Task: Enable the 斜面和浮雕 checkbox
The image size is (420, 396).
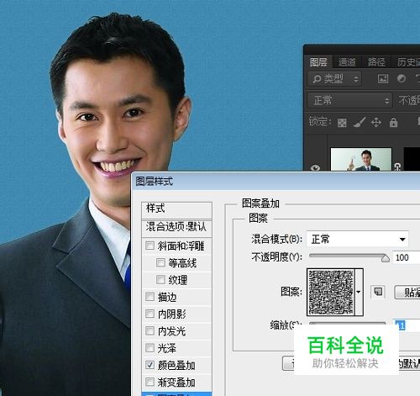Action: tap(150, 246)
